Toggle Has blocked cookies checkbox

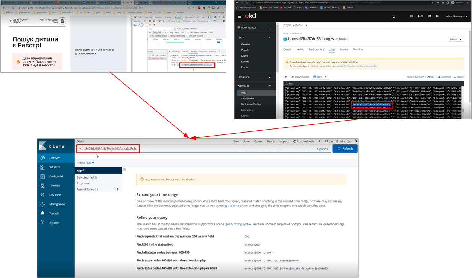tap(150, 36)
